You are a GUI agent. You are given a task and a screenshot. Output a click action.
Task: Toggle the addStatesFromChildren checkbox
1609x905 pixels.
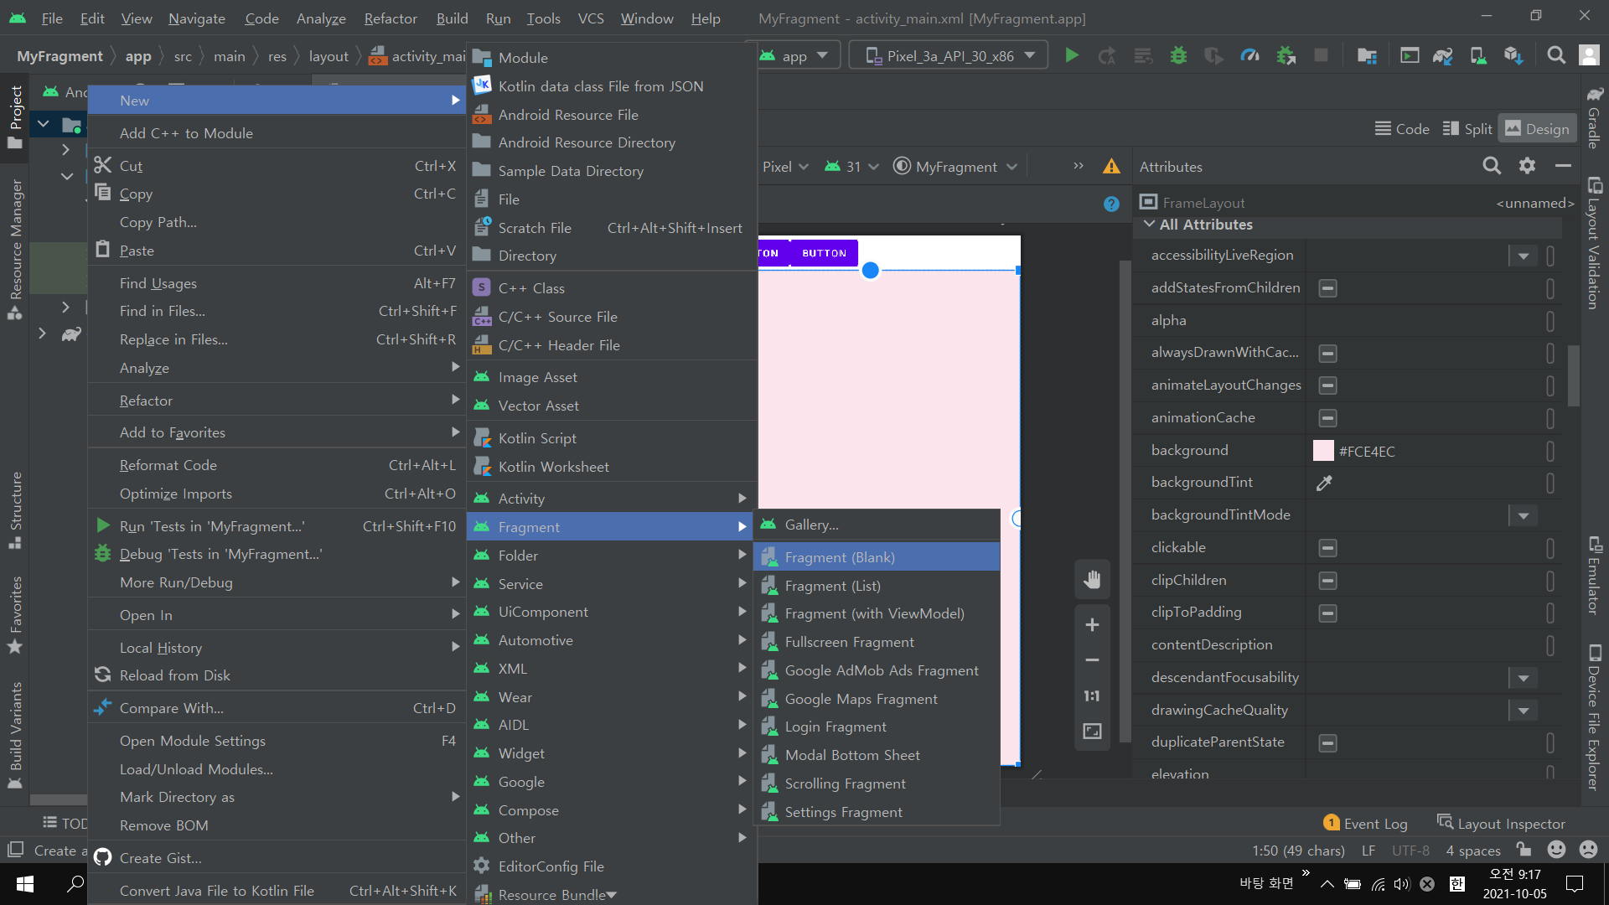(x=1327, y=288)
